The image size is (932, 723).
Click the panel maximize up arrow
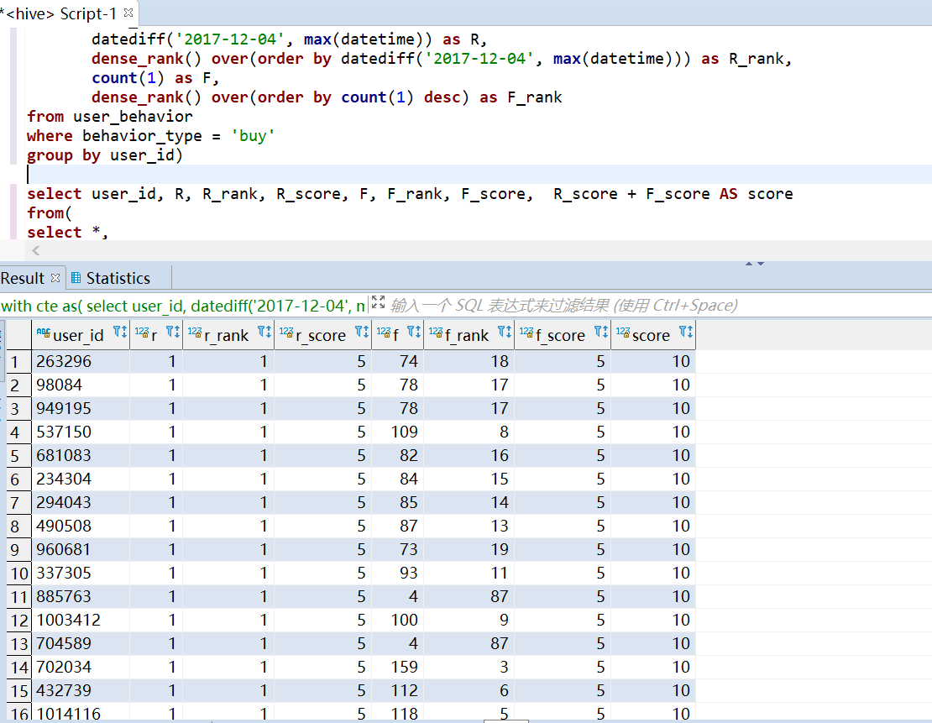coord(749,264)
